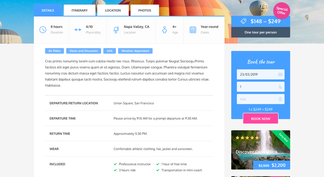Click the USA tag
Image resolution: width=324 pixels, height=177 pixels.
[110, 51]
